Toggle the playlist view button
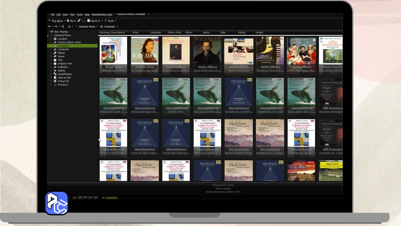 click(74, 198)
